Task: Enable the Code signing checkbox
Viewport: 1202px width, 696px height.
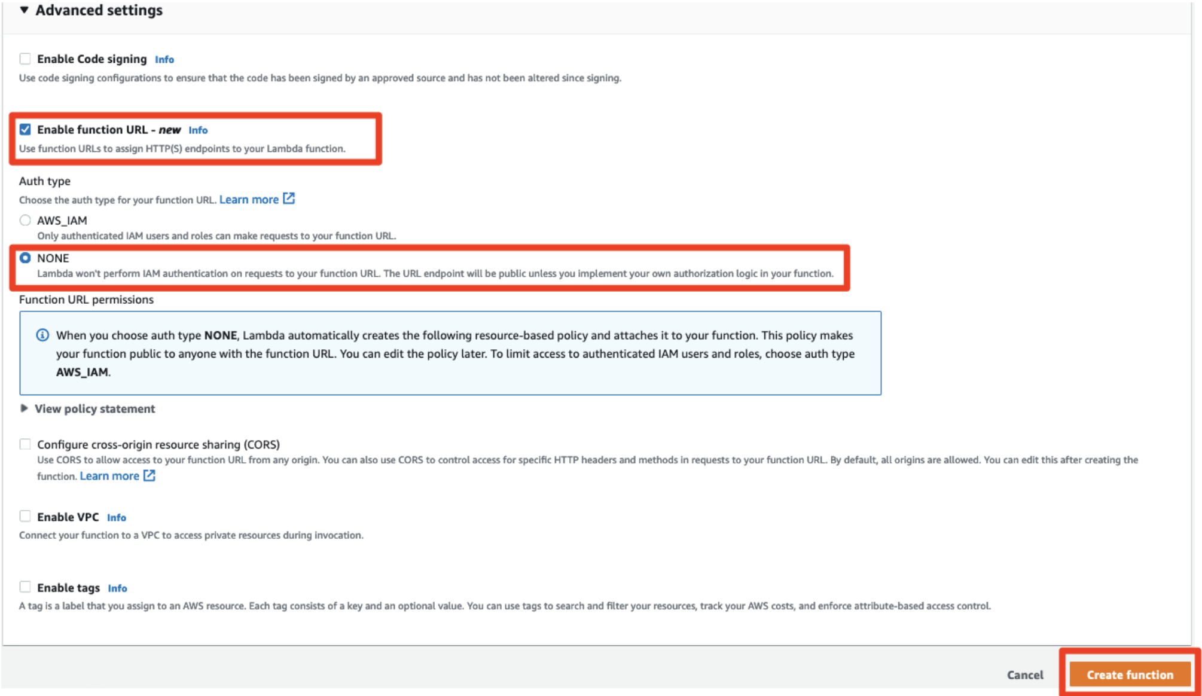Action: [25, 59]
